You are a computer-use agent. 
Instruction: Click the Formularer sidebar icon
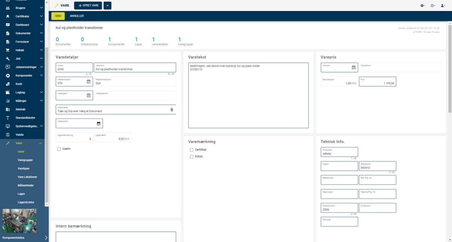(x=8, y=42)
